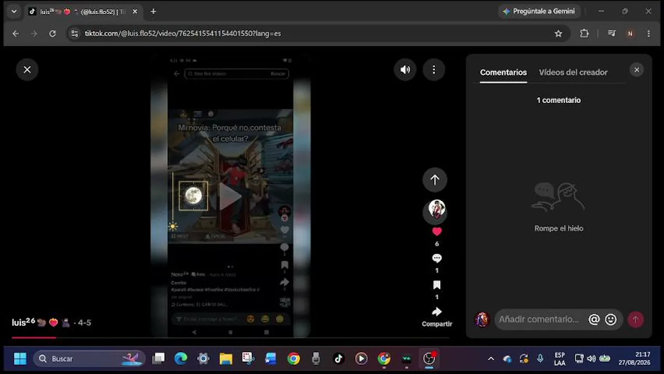This screenshot has height=374, width=664.
Task: View site information icon in address bar
Action: click(74, 33)
